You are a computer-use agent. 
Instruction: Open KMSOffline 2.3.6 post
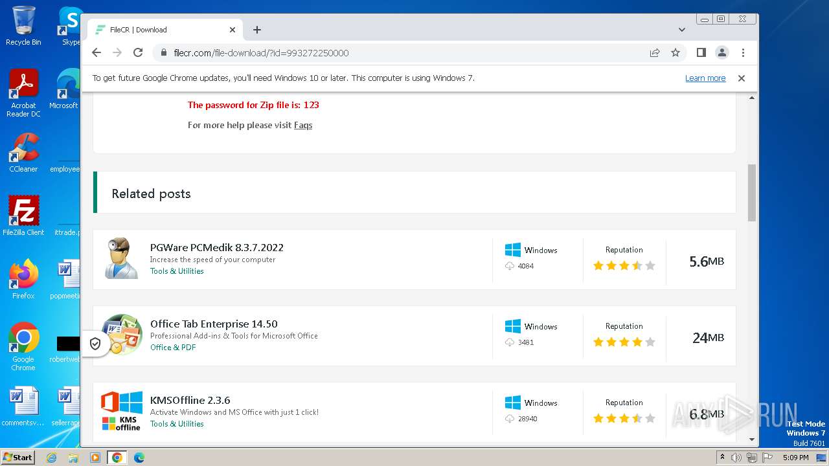tap(190, 400)
